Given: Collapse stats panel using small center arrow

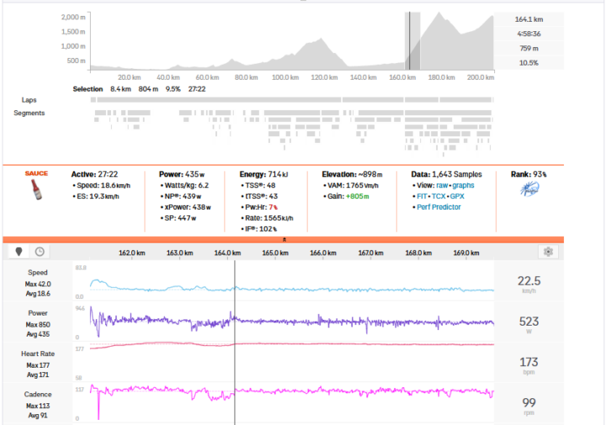Looking at the screenshot, I should (283, 240).
